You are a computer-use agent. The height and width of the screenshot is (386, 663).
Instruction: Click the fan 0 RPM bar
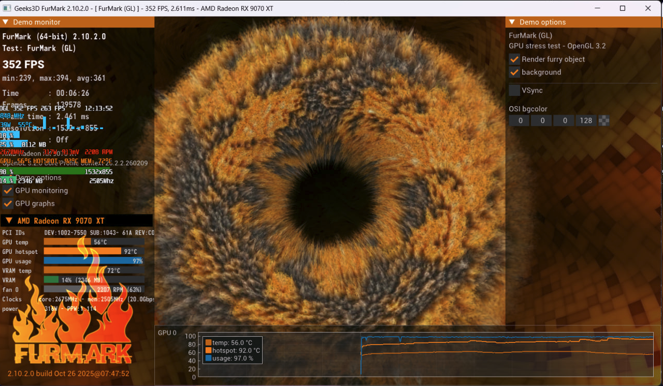tap(94, 290)
